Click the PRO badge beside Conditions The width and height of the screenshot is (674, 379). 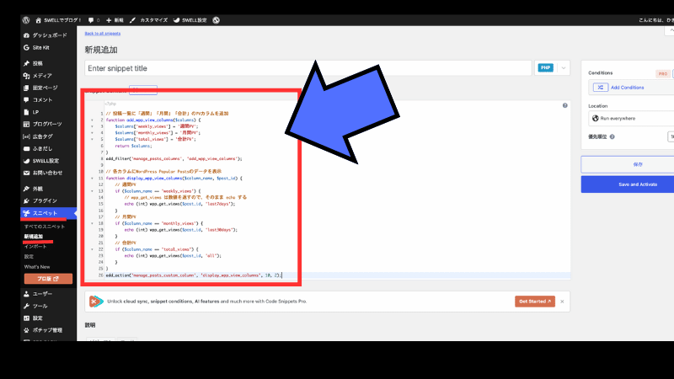click(x=663, y=73)
